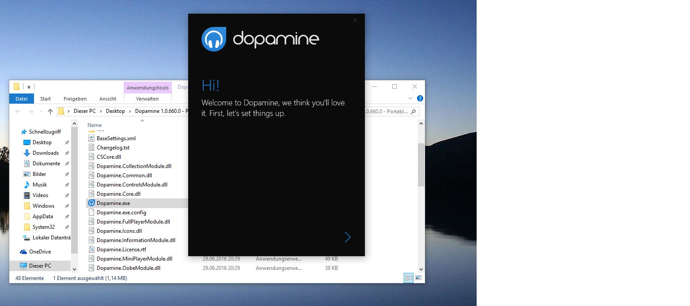The width and height of the screenshot is (690, 306).
Task: Select the Dopamine.exe application icon
Action: click(91, 203)
